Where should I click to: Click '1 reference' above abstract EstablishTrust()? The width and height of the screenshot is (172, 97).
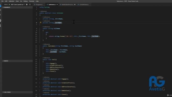point(46,81)
